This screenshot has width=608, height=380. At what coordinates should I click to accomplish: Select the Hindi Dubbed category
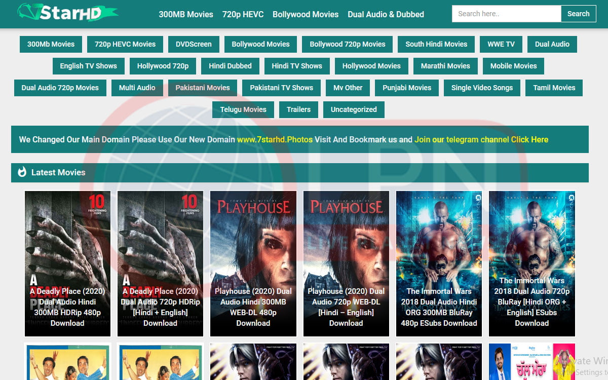230,66
